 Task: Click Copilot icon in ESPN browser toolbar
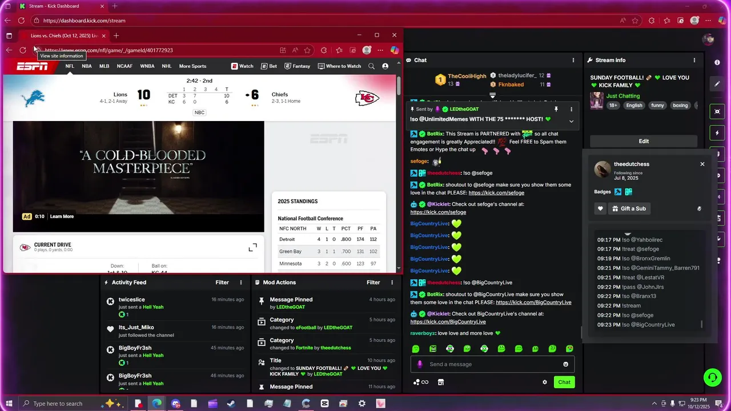[394, 50]
